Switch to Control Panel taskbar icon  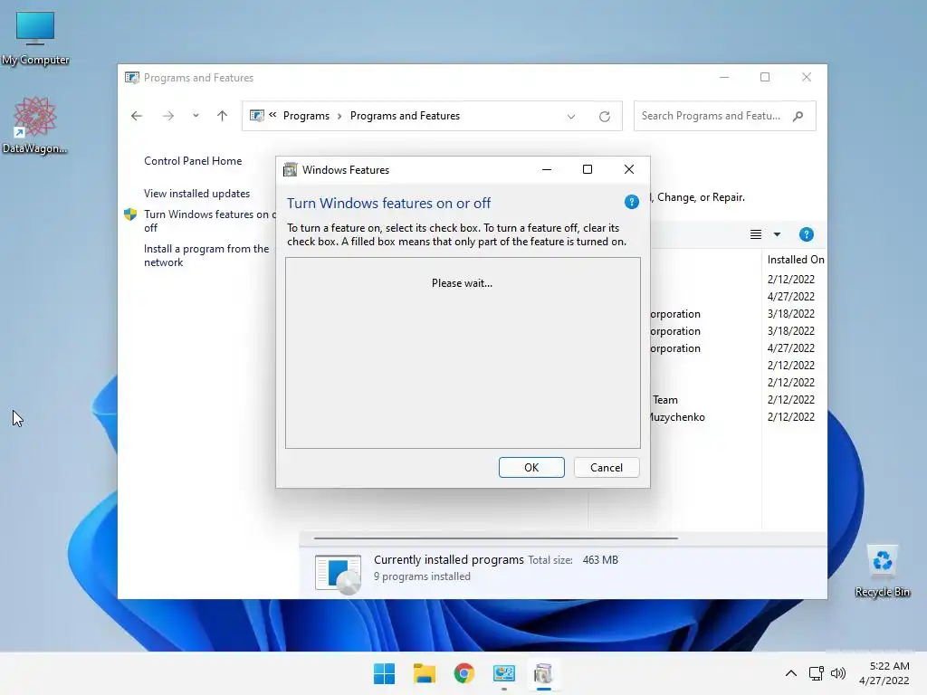click(x=503, y=673)
